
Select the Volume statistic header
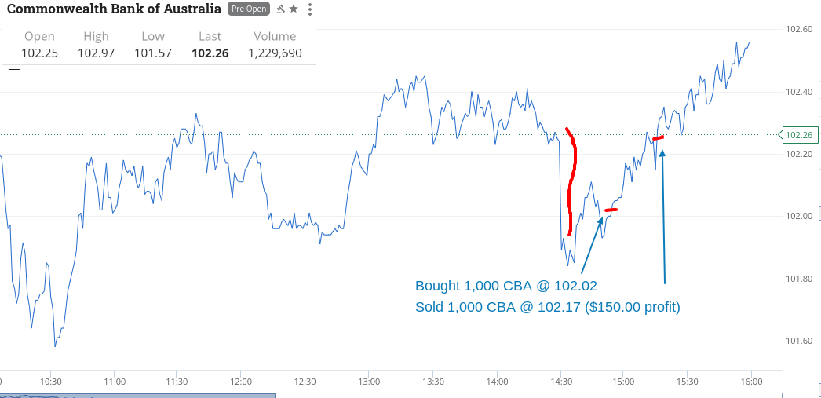pyautogui.click(x=275, y=36)
